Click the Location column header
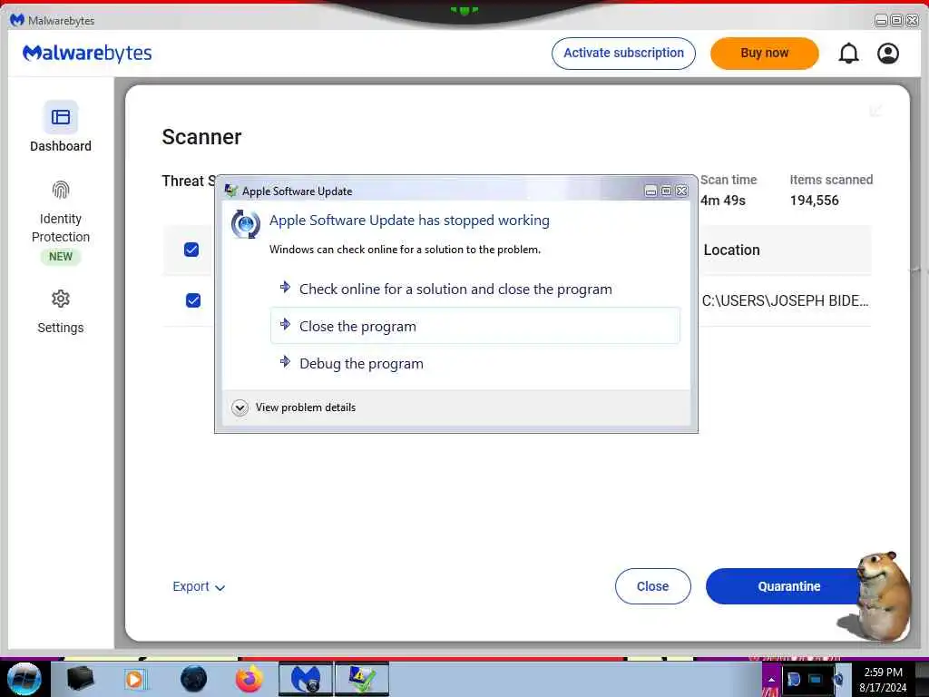Screen dimensions: 929x697 pyautogui.click(x=731, y=250)
